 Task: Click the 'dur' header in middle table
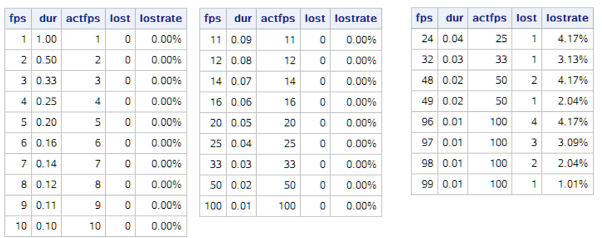(x=241, y=18)
